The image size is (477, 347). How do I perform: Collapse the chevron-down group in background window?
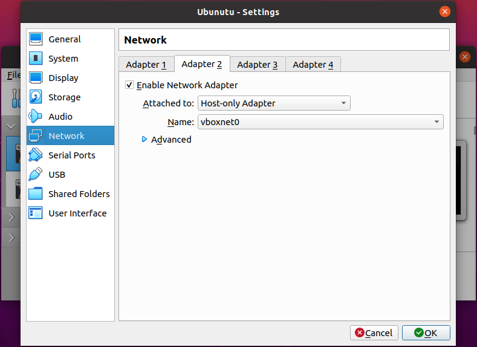(11, 126)
